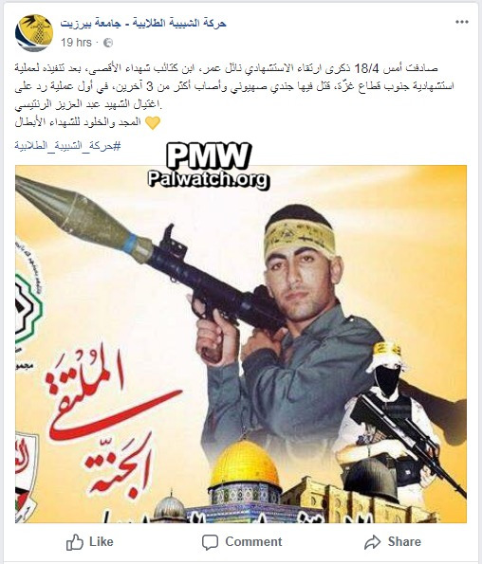Screen dimensions: 482x564
Task: Click the 'Share' text label
Action: (404, 541)
